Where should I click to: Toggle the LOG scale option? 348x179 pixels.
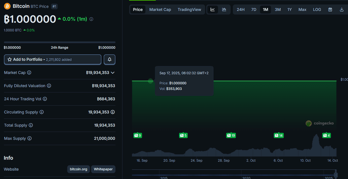317,10
